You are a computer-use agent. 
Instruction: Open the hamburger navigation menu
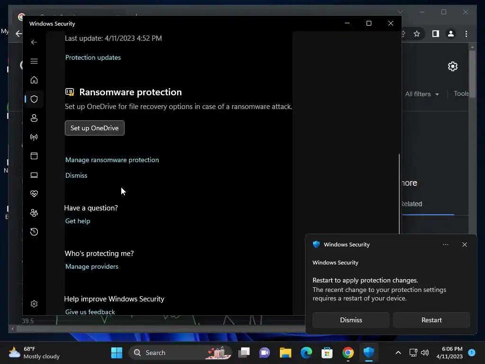[x=34, y=61]
